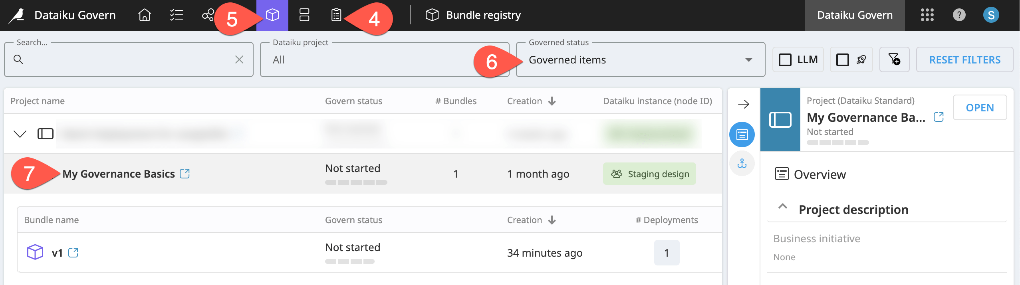Screen dimensions: 1020x285
Task: Click RESET FILTERS button
Action: tap(964, 59)
